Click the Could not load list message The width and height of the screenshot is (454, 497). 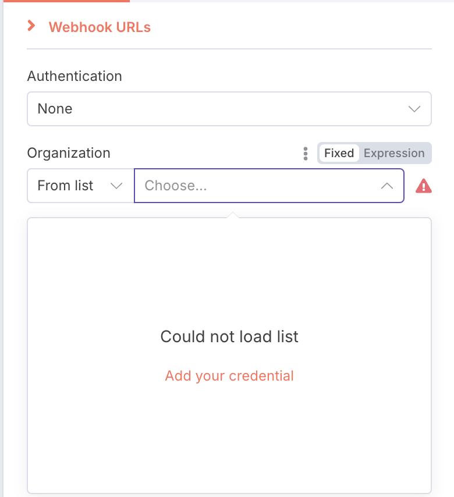[x=229, y=336]
